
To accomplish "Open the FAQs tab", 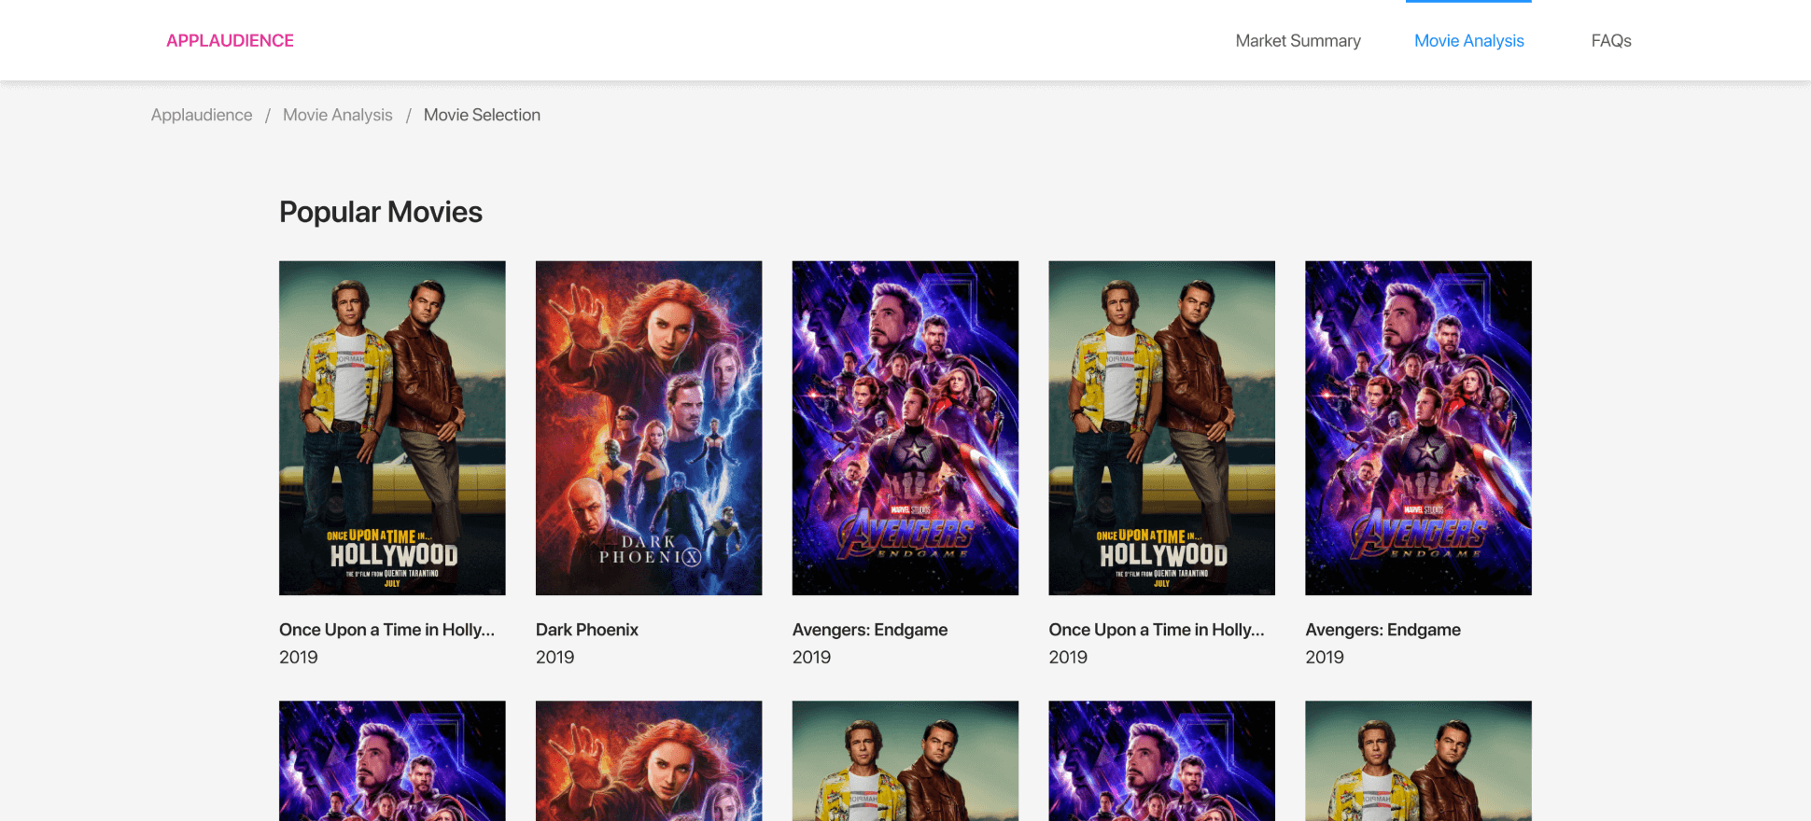I will click(x=1611, y=41).
